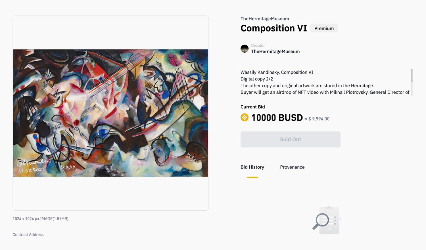The height and width of the screenshot is (250, 426).
Task: Click the signature on the artwork
Action: [34, 166]
